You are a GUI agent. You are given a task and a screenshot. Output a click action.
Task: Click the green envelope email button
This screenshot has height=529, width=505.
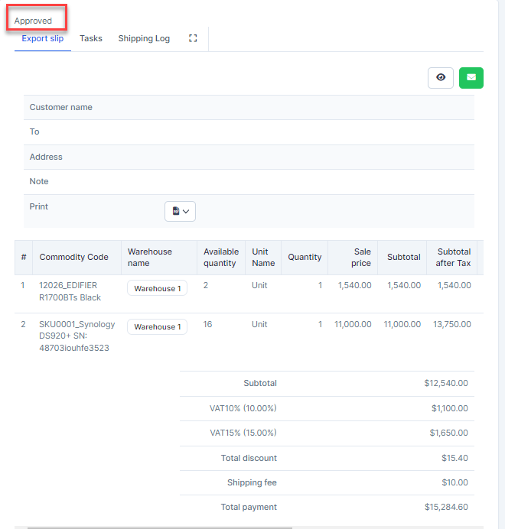[471, 77]
